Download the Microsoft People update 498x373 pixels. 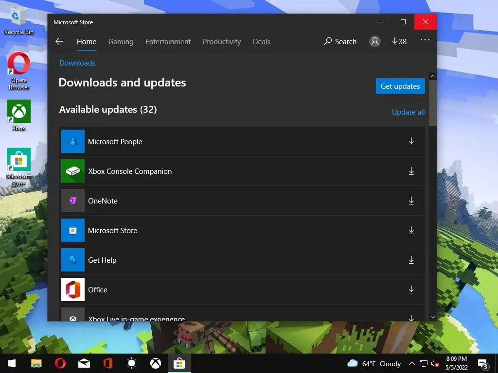(411, 141)
